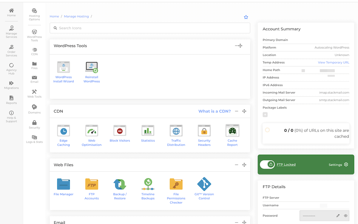Show FTP password with eye icon
This screenshot has height=224, width=358.
[346, 216]
